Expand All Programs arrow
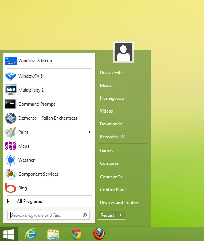The image size is (204, 241). pyautogui.click(x=8, y=201)
